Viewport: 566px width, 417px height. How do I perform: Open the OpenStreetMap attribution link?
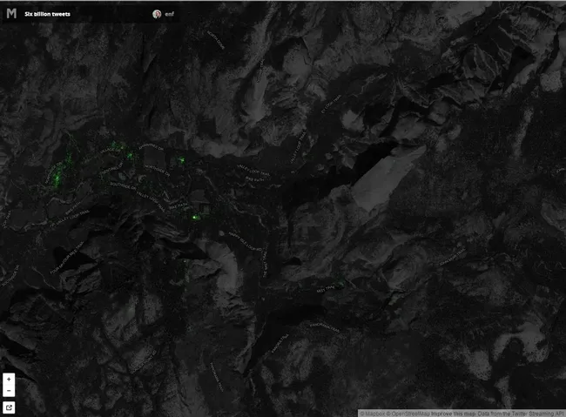(410, 413)
